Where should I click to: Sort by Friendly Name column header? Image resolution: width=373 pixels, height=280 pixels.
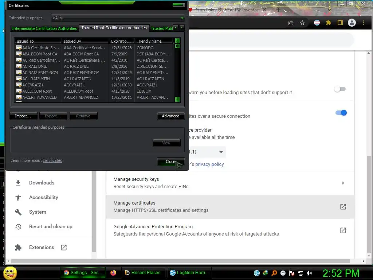pyautogui.click(x=154, y=41)
